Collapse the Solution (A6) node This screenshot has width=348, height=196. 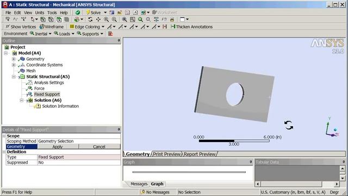[22, 100]
